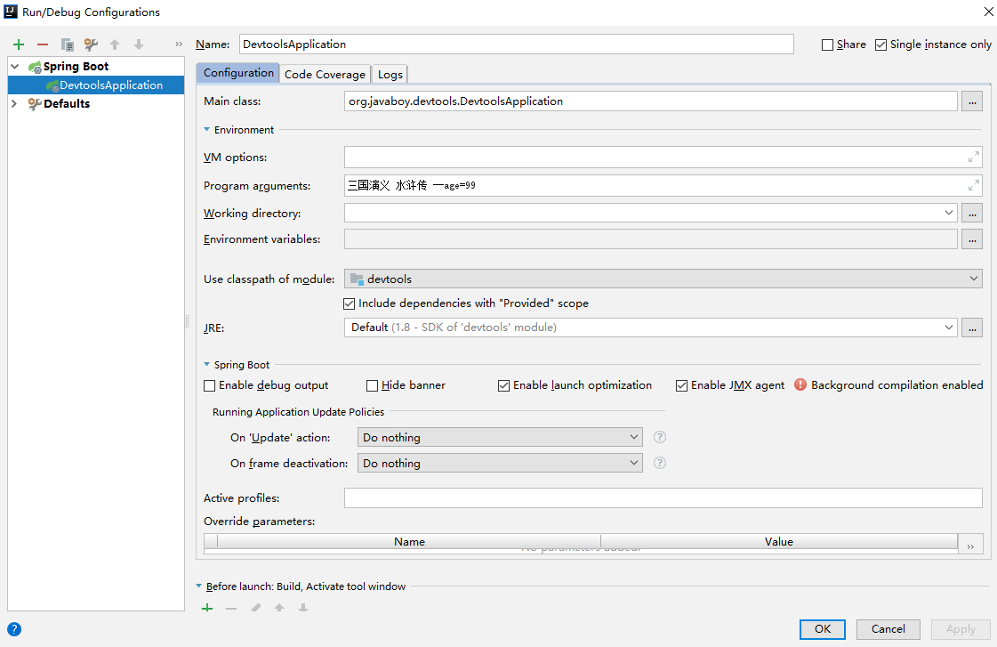
Task: Click the red remove configuration minus icon
Action: [43, 44]
